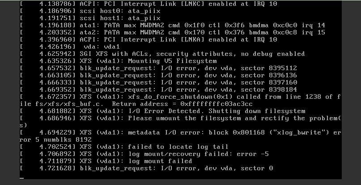The width and height of the screenshot is (361, 185).
Task: Click the I/O error sector 8397160 line
Action: tap(158, 82)
